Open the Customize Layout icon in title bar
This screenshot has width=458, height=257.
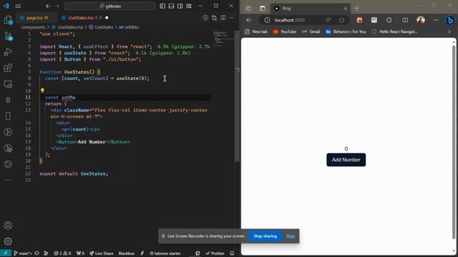[x=189, y=6]
